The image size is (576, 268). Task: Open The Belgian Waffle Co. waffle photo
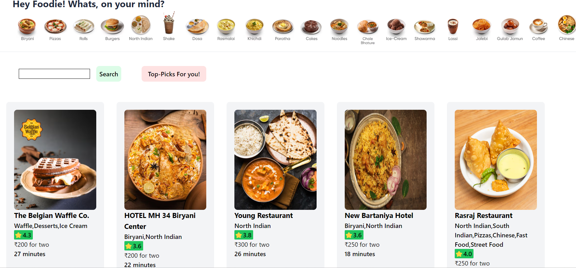55,160
